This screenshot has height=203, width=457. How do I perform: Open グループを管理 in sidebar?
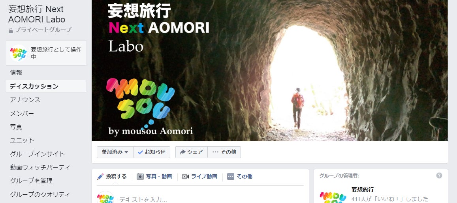point(31,181)
